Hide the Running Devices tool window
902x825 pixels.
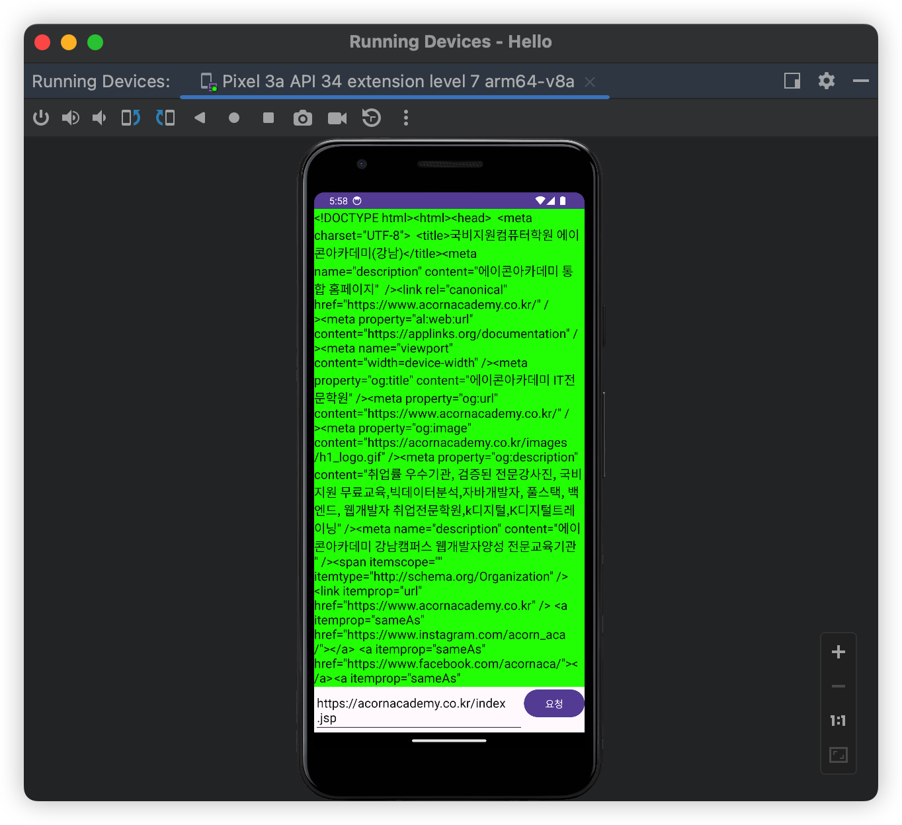pos(861,81)
